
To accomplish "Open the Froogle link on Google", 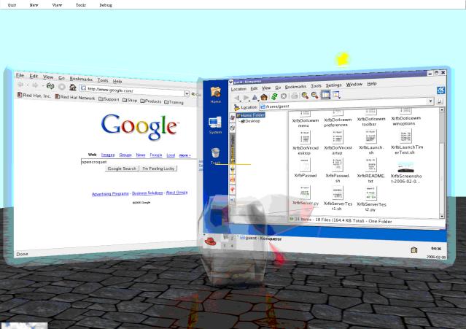I will [156, 155].
